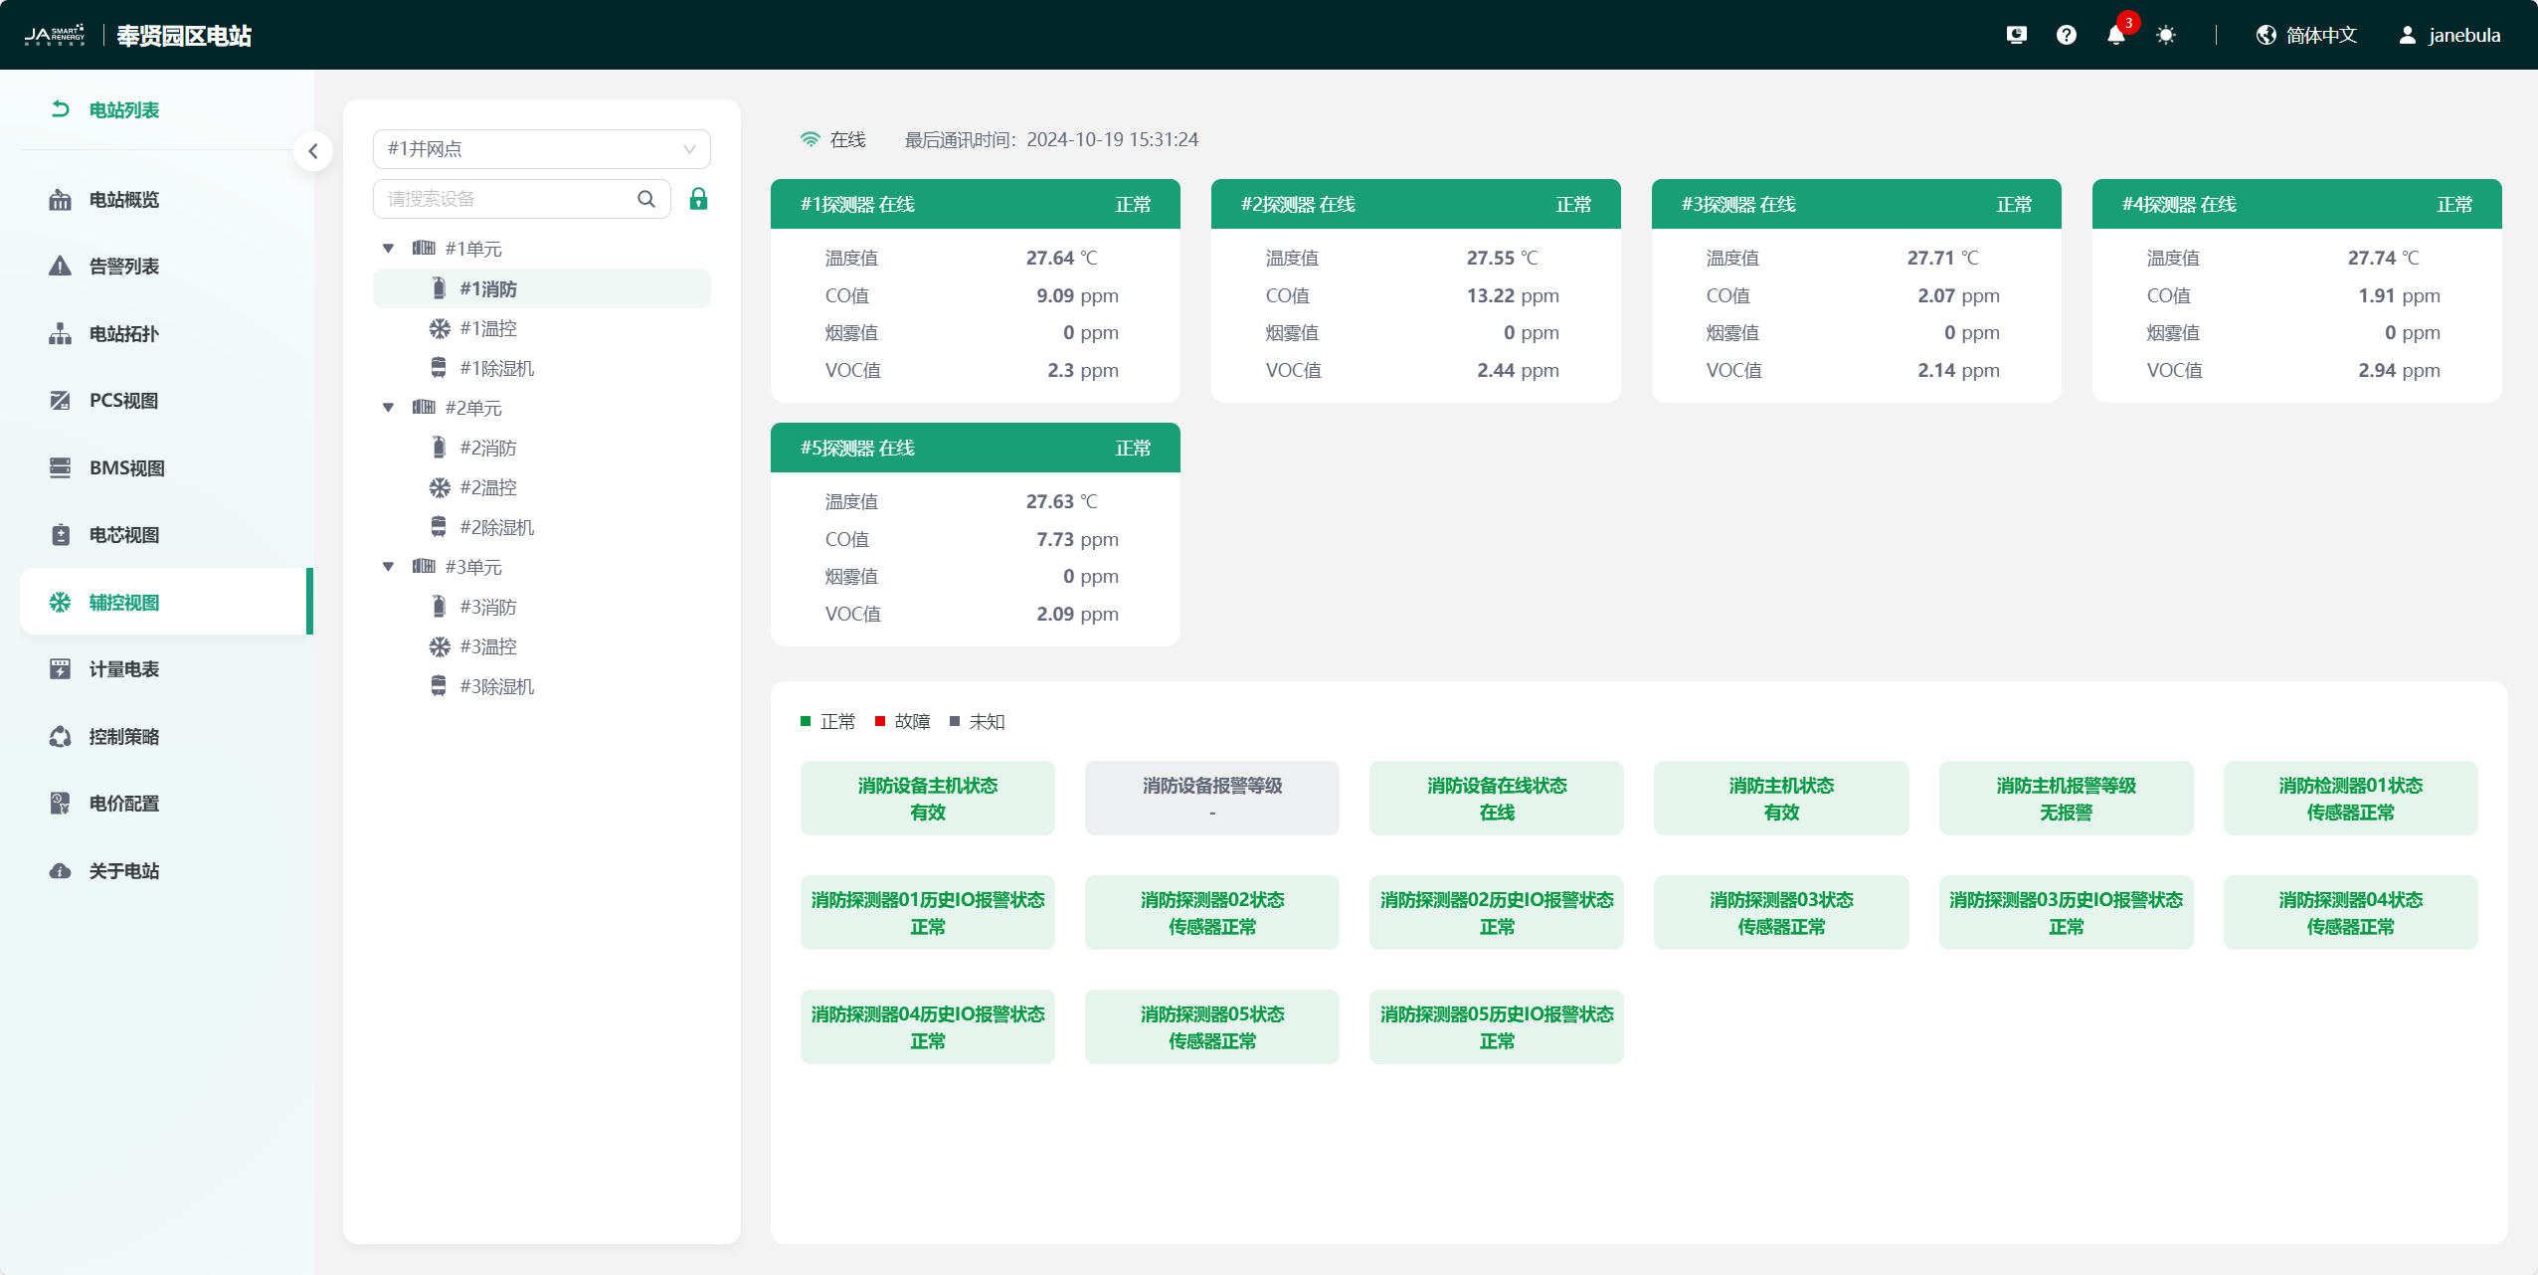Select #1除湿机 dehumidifier tree item
The image size is (2538, 1275).
pyautogui.click(x=496, y=368)
